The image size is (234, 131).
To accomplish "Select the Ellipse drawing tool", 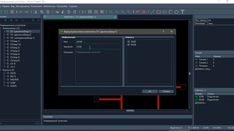I will tap(165, 12).
